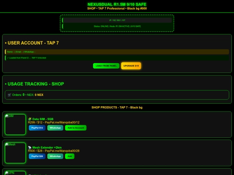Screen dimensions: 234x175
Task: Click the shopping cart icon beside Orders
Action: (10, 95)
